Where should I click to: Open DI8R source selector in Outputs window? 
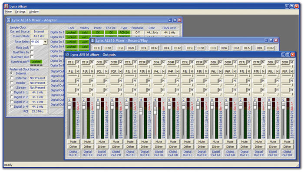(285, 62)
